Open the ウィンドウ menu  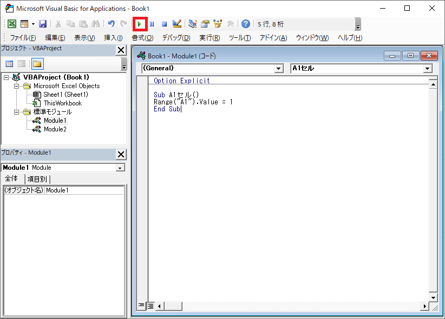[x=312, y=38]
